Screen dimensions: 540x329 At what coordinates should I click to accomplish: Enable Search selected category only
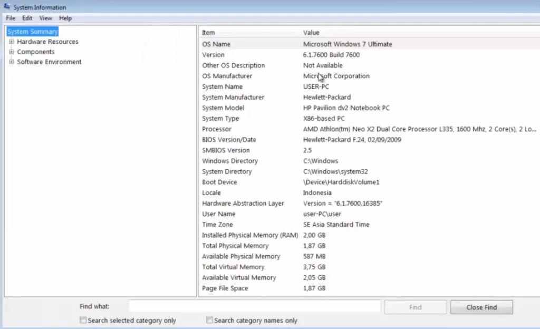[x=83, y=320]
